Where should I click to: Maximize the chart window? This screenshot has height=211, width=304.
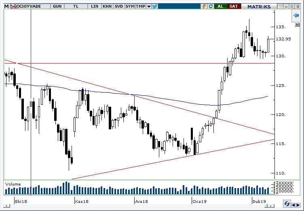pos(292,6)
